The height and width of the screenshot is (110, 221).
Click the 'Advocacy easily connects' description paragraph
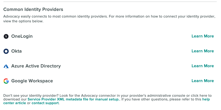pos(109,19)
